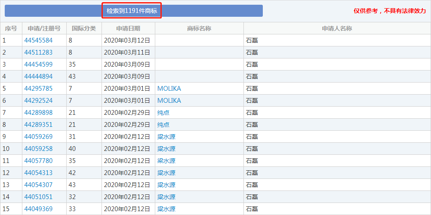Open registration number 44545584

point(38,40)
